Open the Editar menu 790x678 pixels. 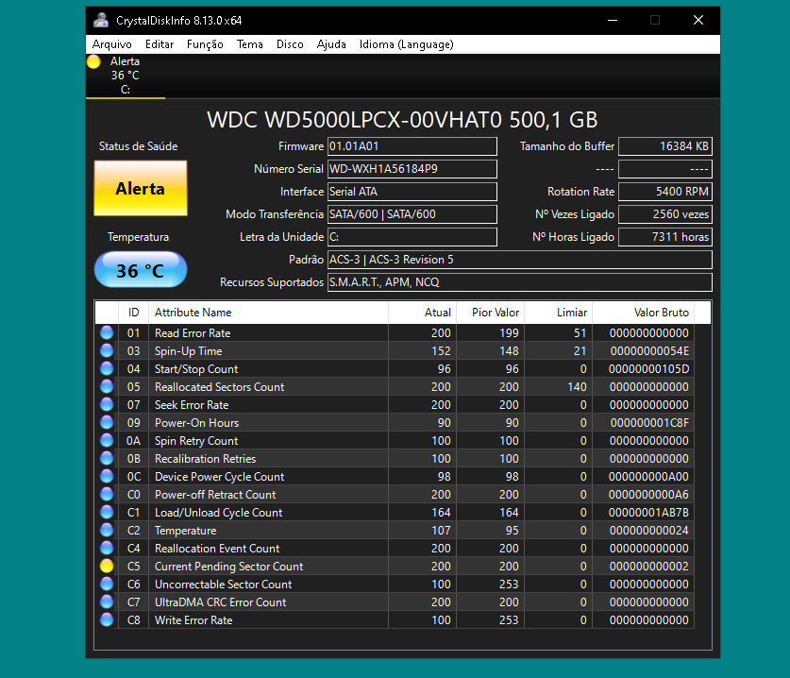coord(160,44)
